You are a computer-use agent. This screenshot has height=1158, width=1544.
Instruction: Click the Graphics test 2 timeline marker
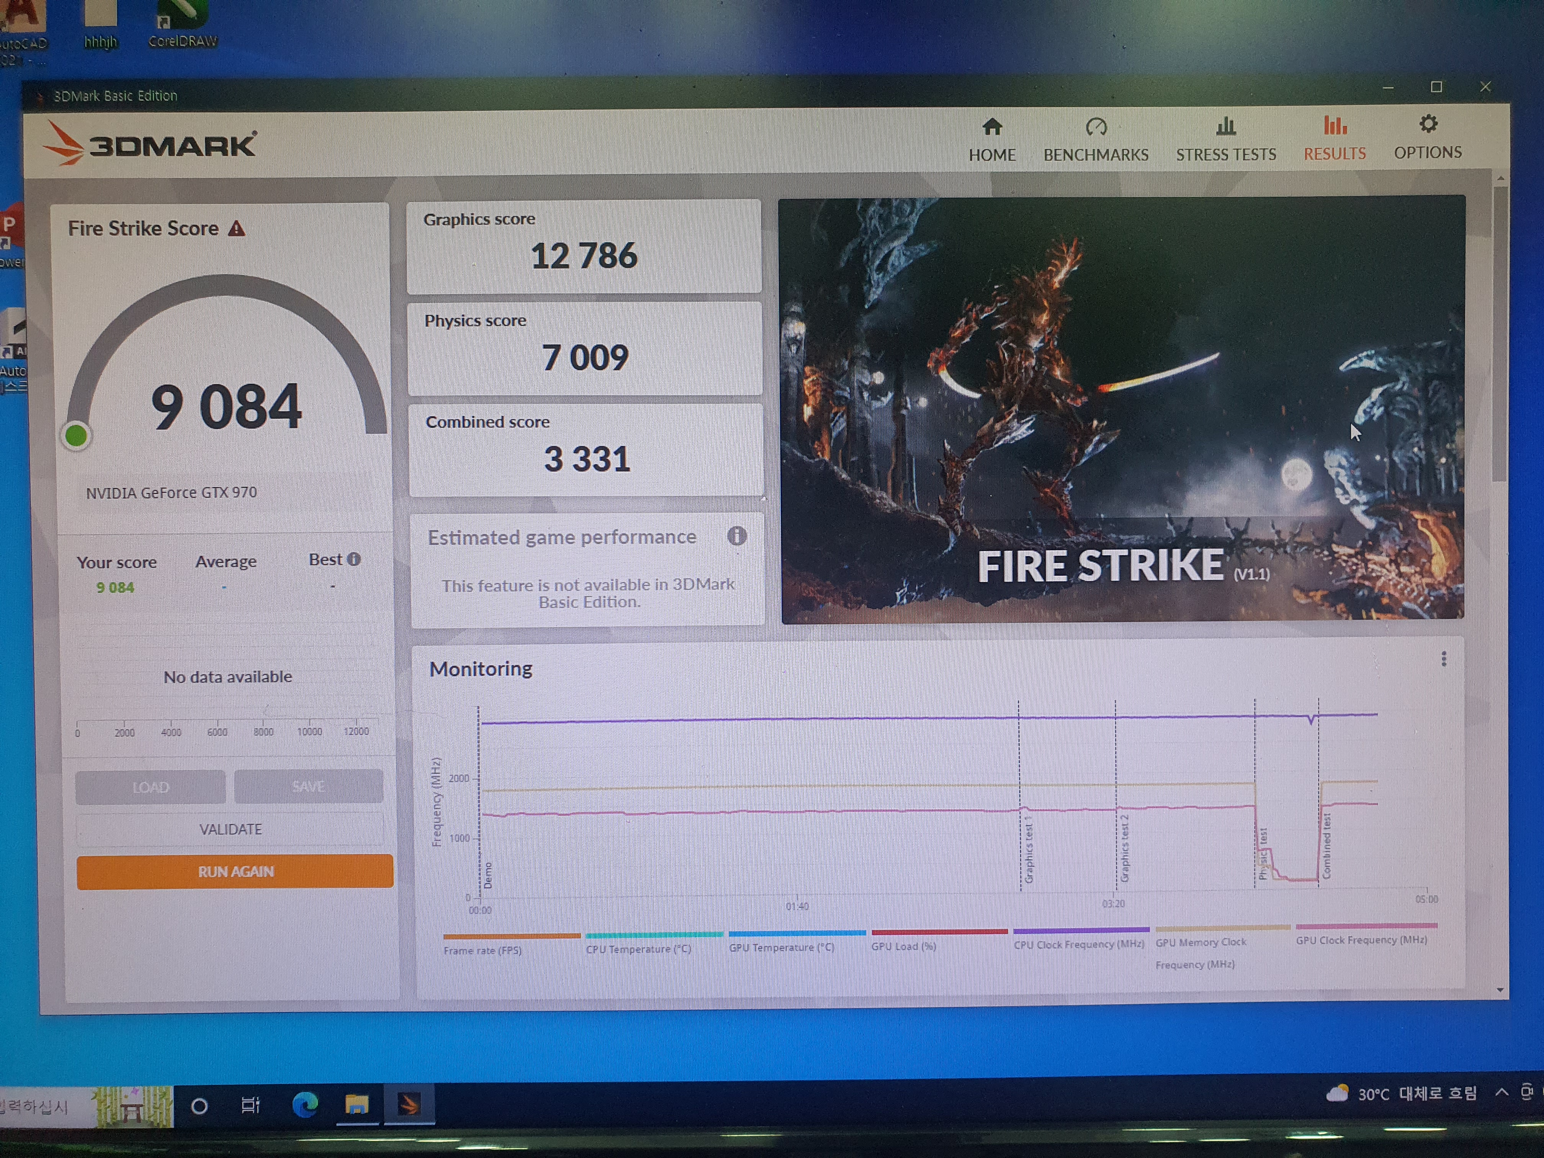(x=1124, y=848)
